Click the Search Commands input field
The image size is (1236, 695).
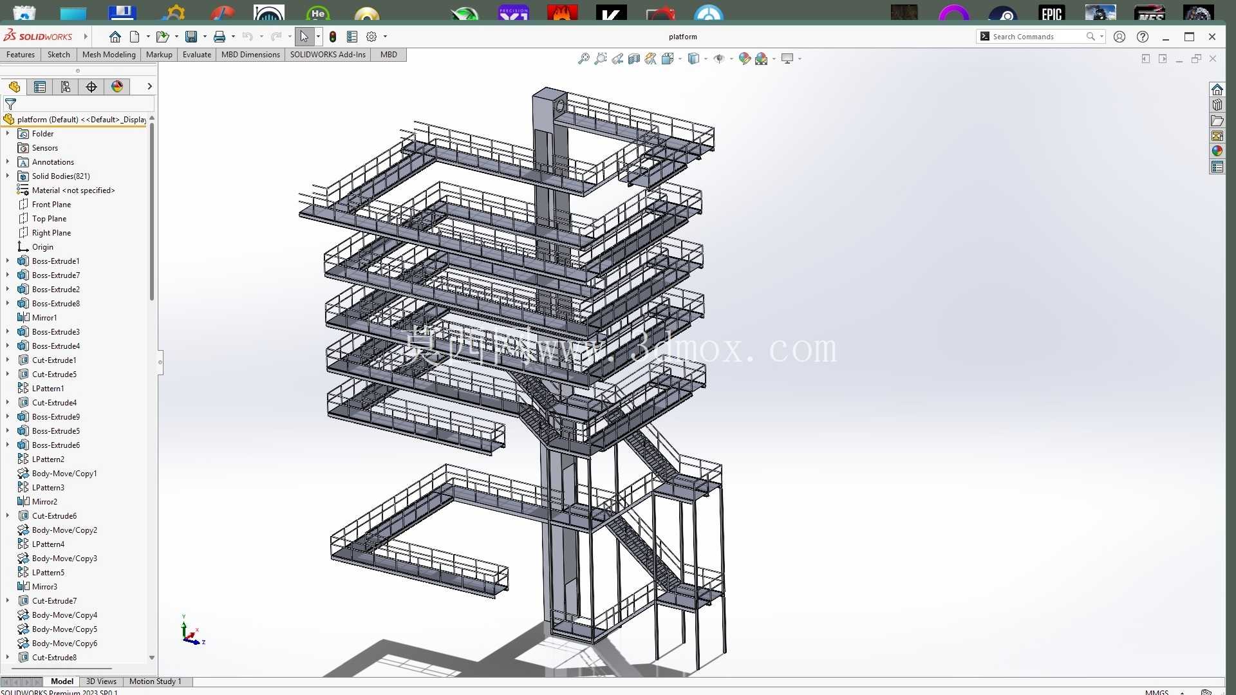(x=1038, y=37)
